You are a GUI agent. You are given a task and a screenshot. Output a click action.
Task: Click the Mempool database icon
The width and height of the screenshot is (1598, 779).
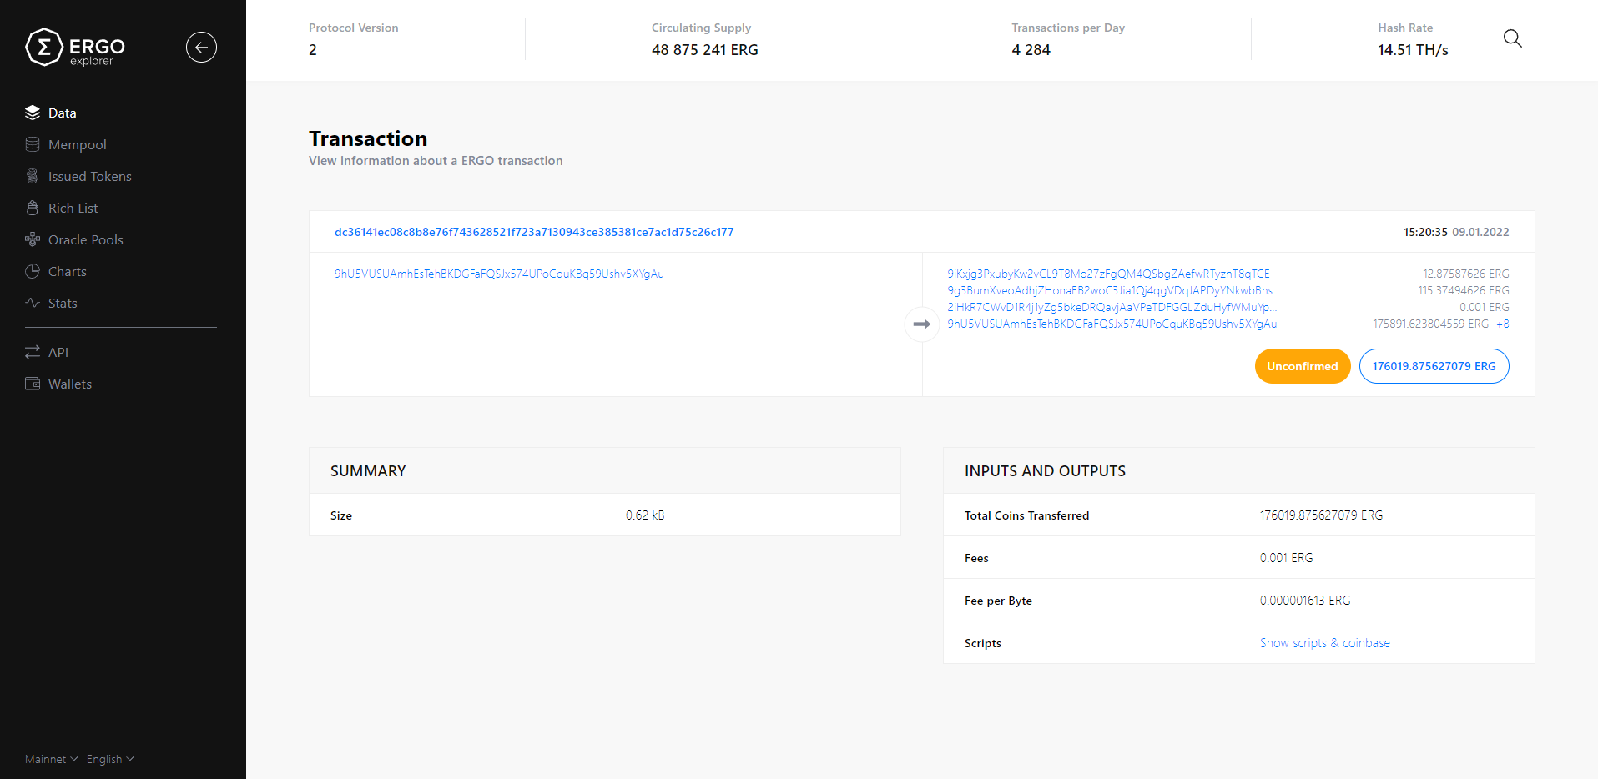33,144
